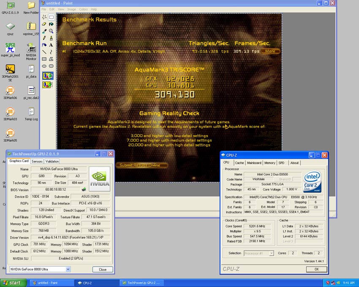The height and width of the screenshot is (287, 359).
Task: Select the Curve tool in Paint
Action: pos(51,52)
